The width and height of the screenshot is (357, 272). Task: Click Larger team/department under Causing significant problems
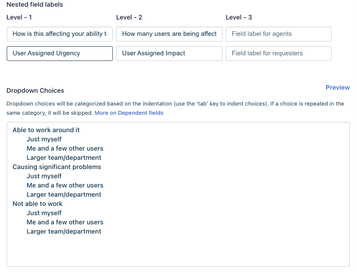pos(64,195)
